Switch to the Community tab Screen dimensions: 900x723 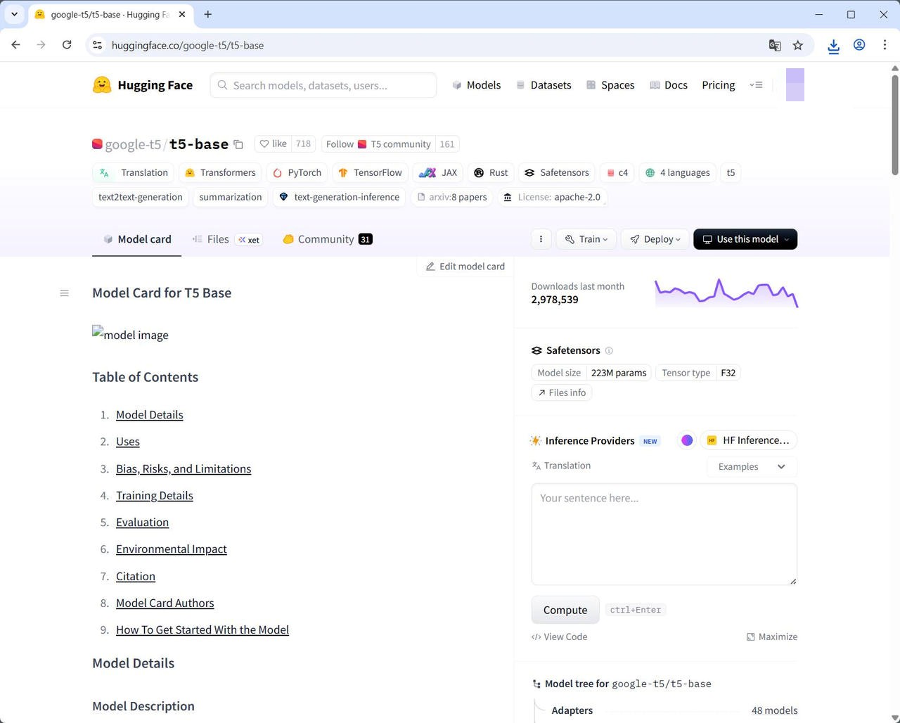point(327,239)
